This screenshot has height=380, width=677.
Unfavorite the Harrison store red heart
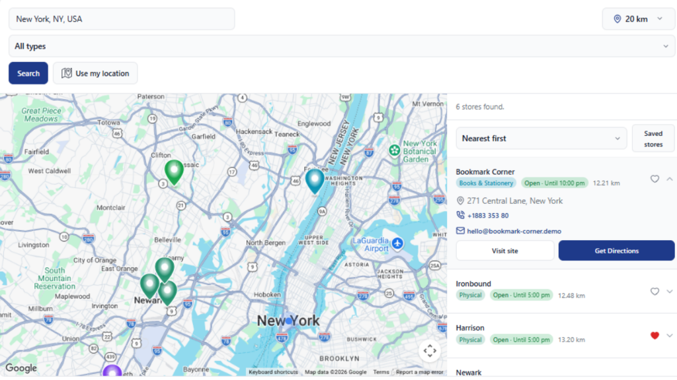tap(655, 335)
